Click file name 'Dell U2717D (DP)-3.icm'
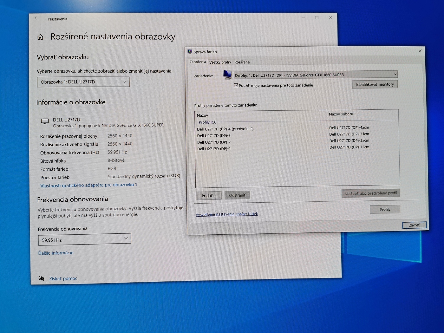Screen dimensions: 444x333 (x=349, y=134)
